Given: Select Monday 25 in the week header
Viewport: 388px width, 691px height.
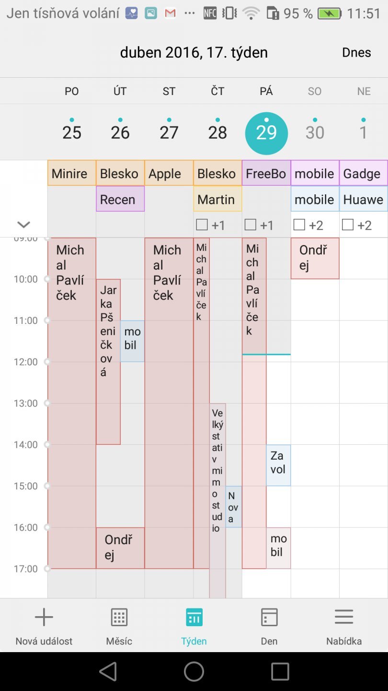Looking at the screenshot, I should (x=72, y=132).
